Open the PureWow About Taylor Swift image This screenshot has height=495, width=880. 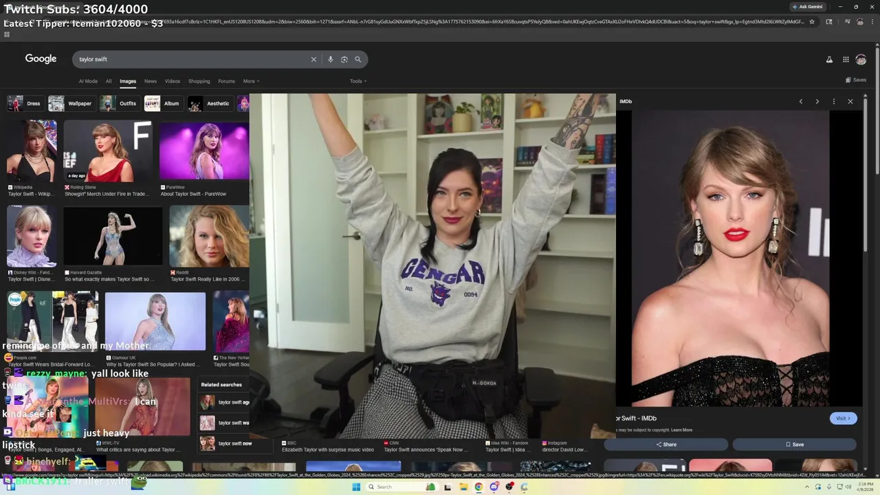click(204, 151)
